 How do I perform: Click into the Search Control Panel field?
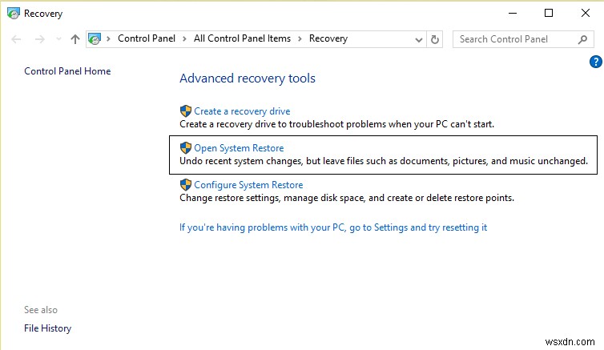[x=514, y=38]
